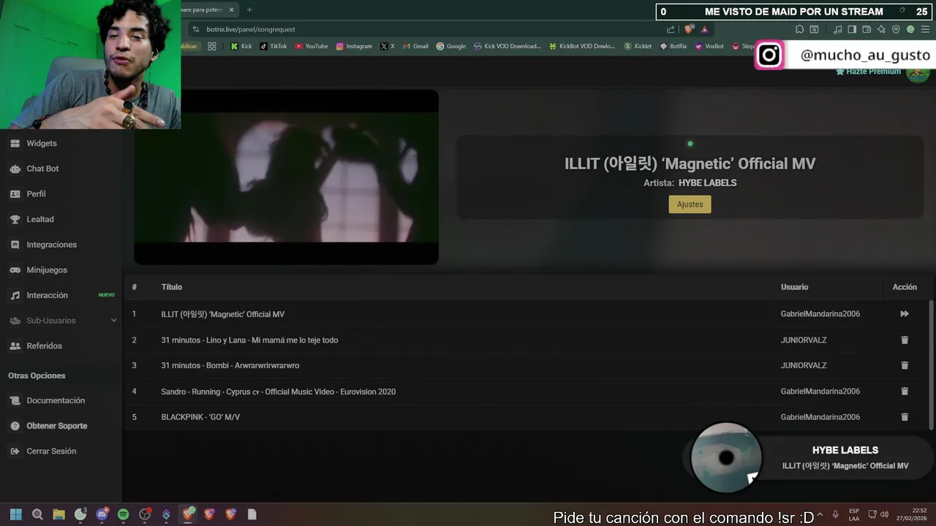Click the music note toolbar icon
The height and width of the screenshot is (526, 936).
[x=837, y=29]
